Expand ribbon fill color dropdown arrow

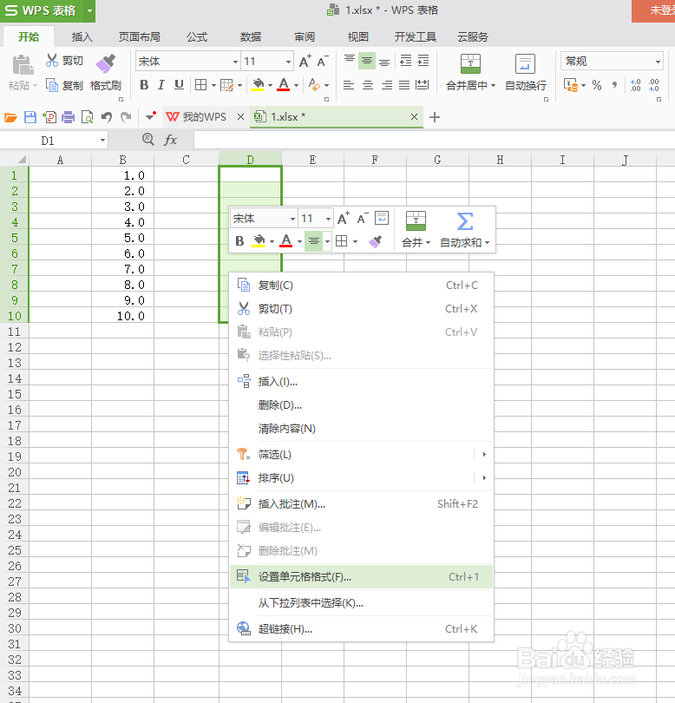(x=271, y=85)
